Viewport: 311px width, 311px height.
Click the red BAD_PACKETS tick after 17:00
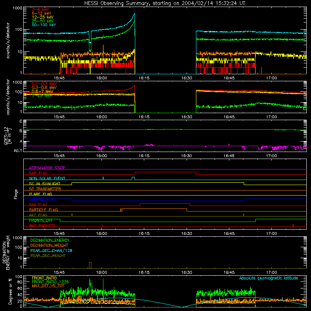coord(293,225)
